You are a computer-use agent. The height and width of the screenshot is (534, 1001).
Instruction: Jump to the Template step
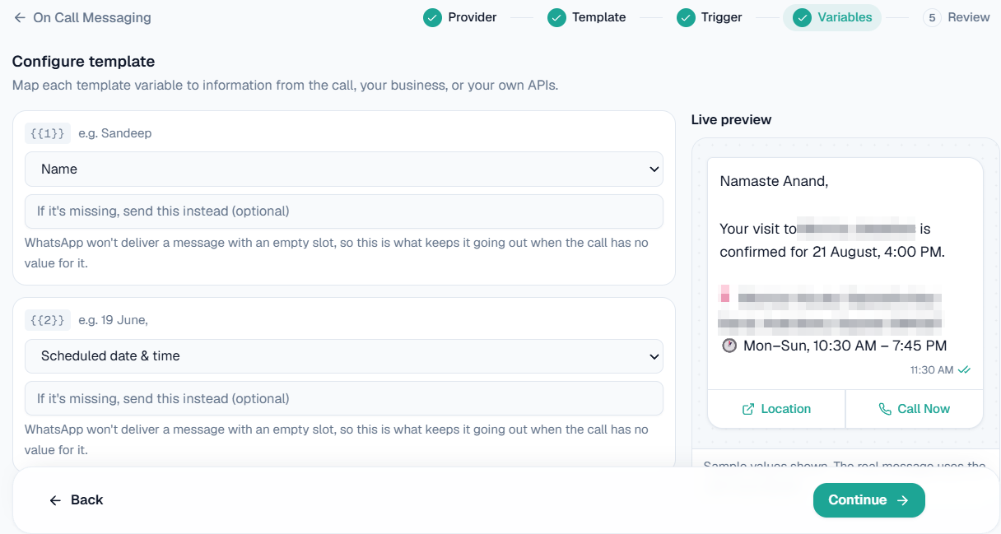[587, 17]
